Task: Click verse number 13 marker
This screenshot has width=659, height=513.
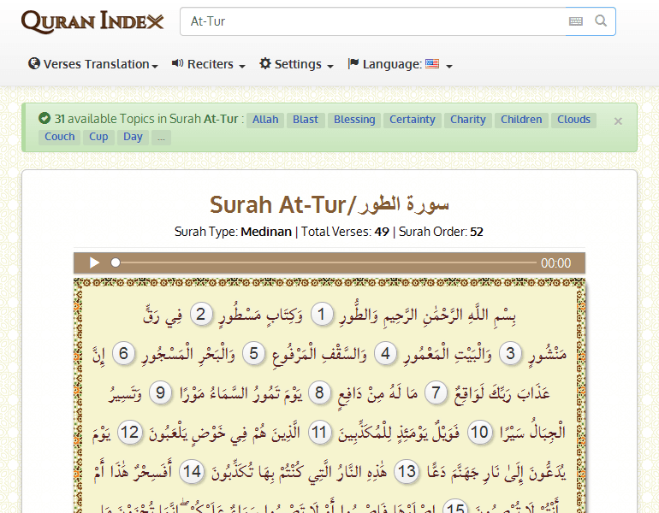Action: click(x=407, y=472)
